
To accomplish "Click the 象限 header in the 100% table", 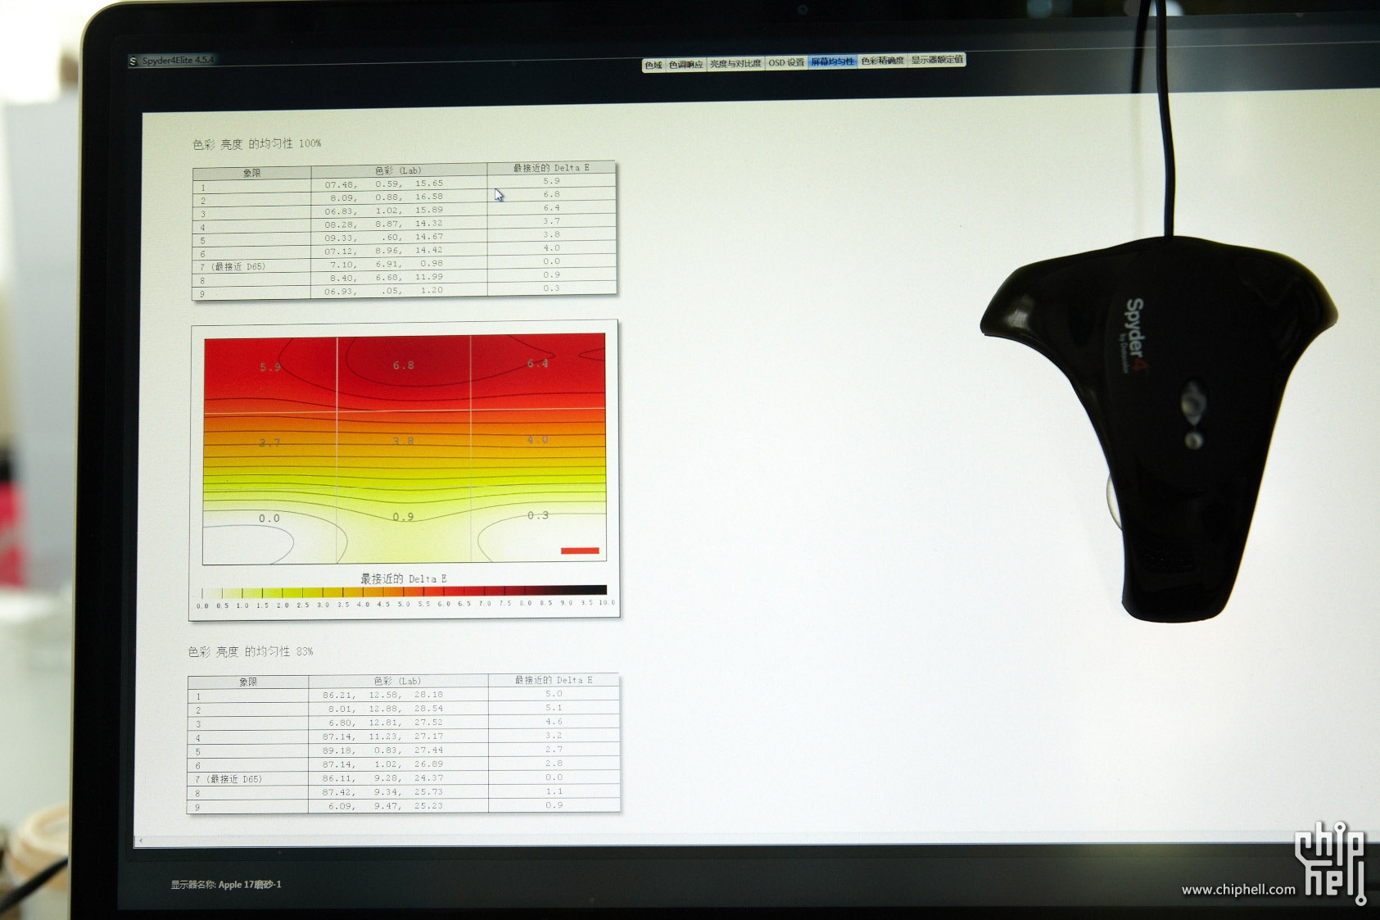I will tap(251, 173).
